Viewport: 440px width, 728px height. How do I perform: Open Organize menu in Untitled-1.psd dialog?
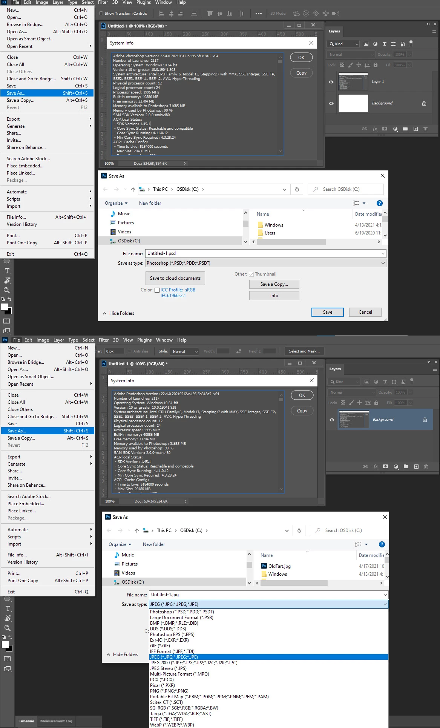(x=116, y=203)
